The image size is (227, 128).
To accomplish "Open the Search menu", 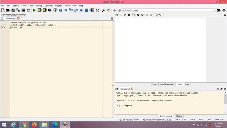I will pyautogui.click(x=16, y=6).
